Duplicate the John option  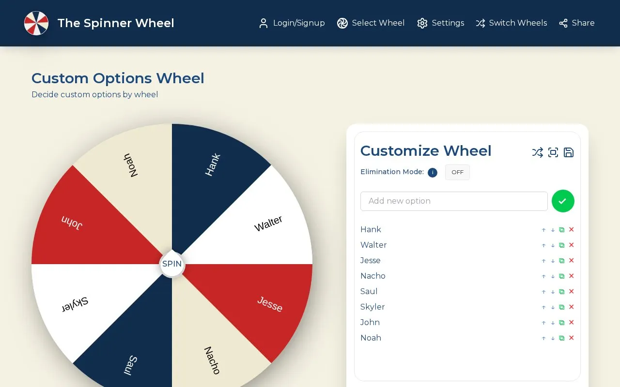click(x=562, y=323)
